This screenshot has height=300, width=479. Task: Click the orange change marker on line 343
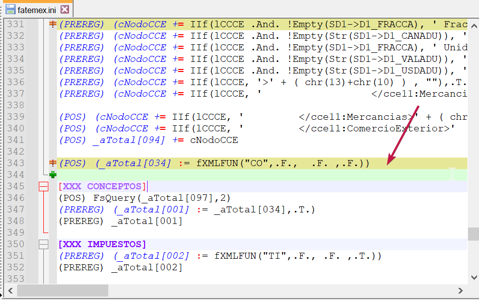pos(53,163)
